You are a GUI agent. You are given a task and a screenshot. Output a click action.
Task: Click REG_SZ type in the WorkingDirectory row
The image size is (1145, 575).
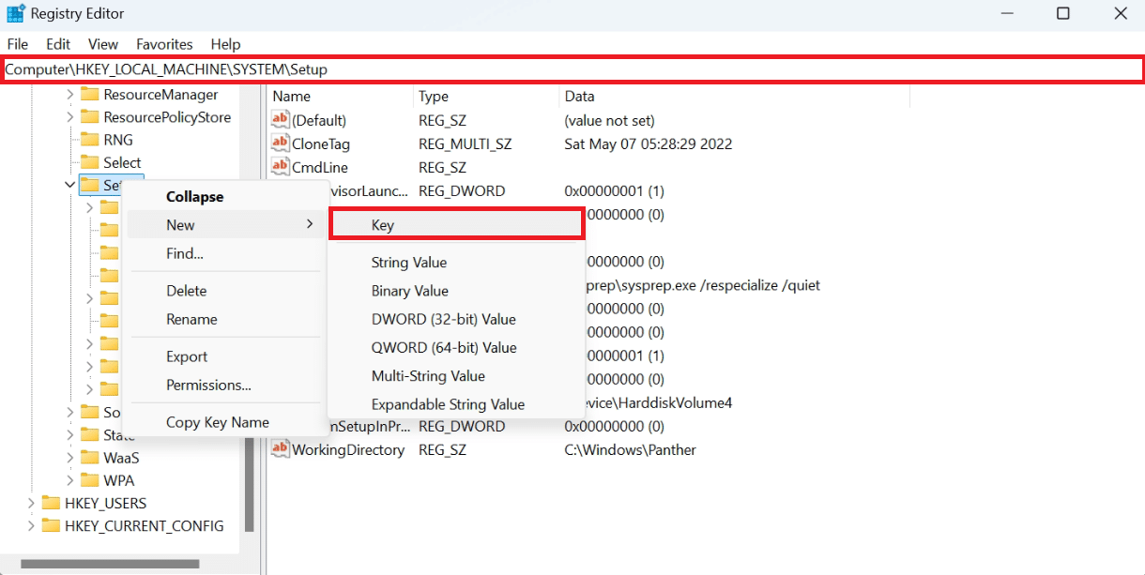442,449
